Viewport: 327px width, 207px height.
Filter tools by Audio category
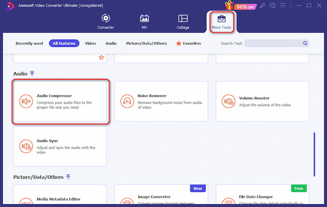coord(111,43)
